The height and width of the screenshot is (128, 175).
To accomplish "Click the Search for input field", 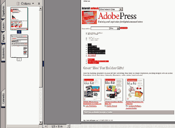I will (100, 28).
